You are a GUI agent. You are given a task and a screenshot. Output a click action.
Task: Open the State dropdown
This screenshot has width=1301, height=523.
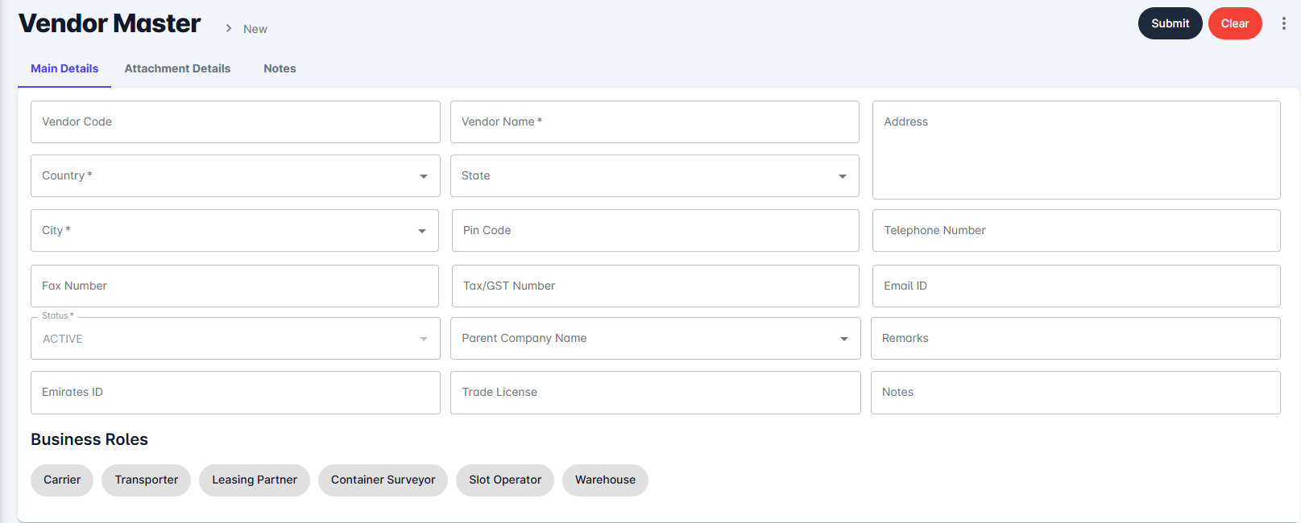(655, 175)
